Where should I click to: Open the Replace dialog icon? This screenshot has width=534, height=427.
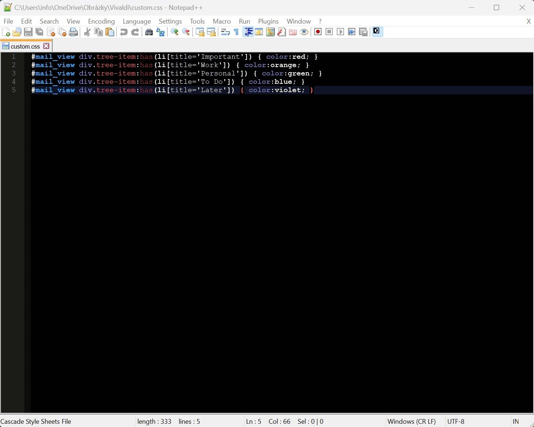tap(160, 32)
